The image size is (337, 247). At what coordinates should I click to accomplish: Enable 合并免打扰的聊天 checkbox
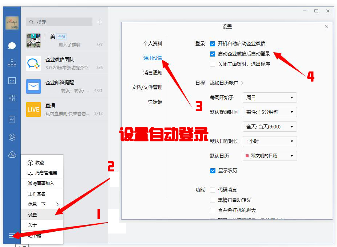click(x=212, y=211)
